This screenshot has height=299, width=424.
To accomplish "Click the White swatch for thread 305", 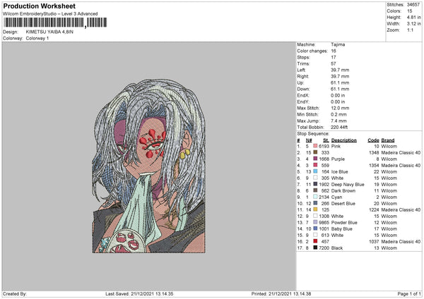I will [315, 178].
